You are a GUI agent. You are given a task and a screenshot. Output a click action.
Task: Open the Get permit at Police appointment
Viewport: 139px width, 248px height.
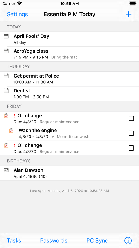click(x=69, y=79)
